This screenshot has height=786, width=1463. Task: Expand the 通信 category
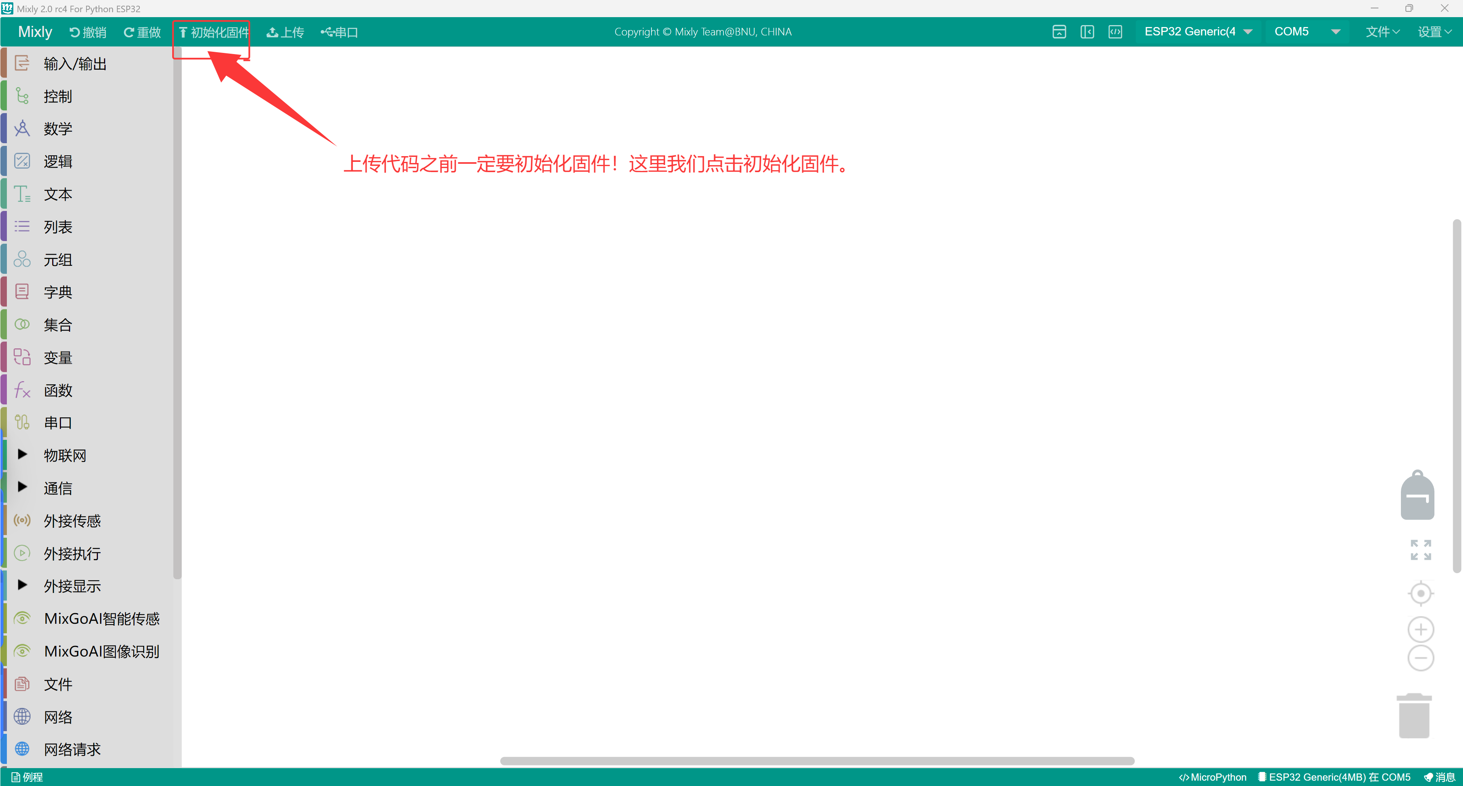[58, 487]
